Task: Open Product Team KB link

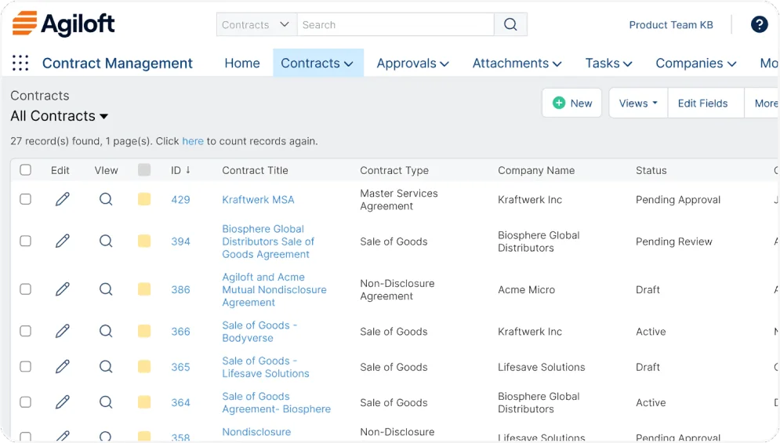Action: pos(670,25)
